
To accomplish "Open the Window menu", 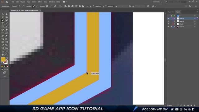I will pos(52,2).
